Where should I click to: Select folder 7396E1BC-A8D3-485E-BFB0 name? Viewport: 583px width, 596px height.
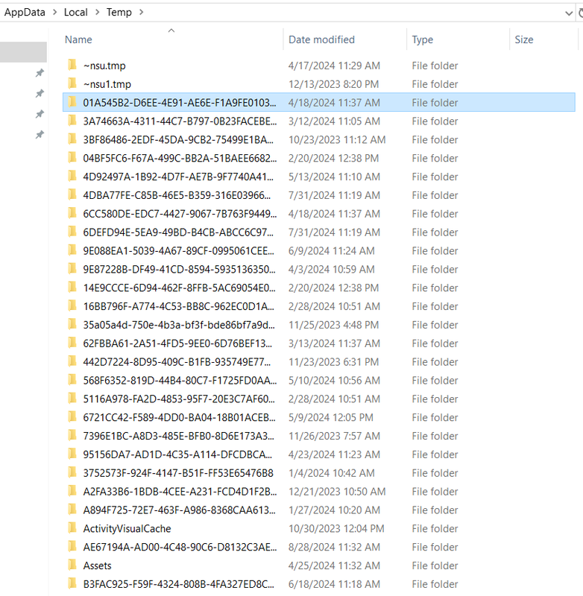pos(178,436)
